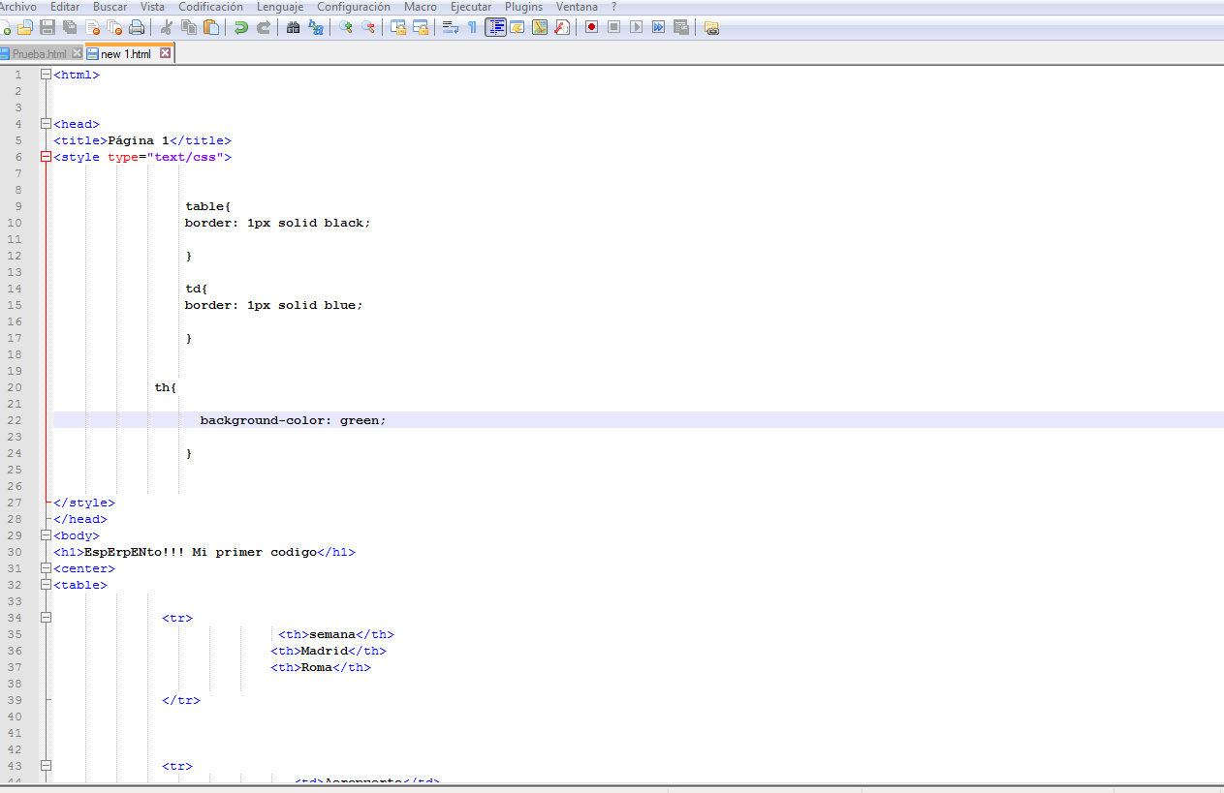Click the <title>Página 1</title> line
This screenshot has height=793, width=1224.
point(142,140)
